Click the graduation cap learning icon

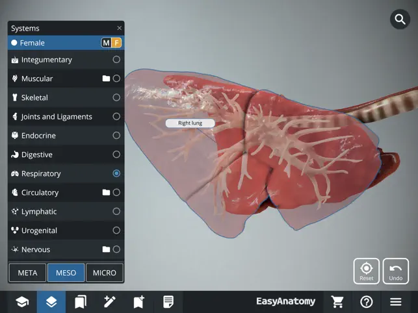tap(22, 302)
